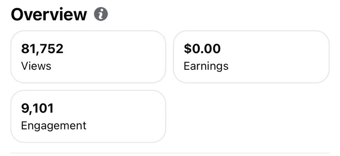
Task: Open the Views card
Action: pyautogui.click(x=88, y=57)
